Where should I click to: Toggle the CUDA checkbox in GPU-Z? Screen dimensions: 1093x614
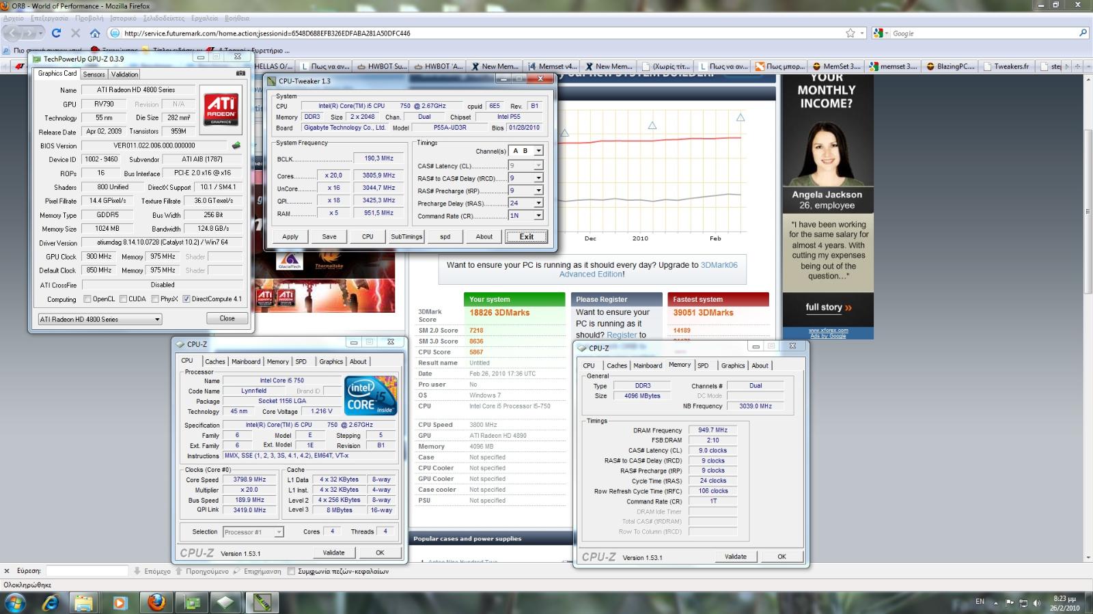point(123,298)
